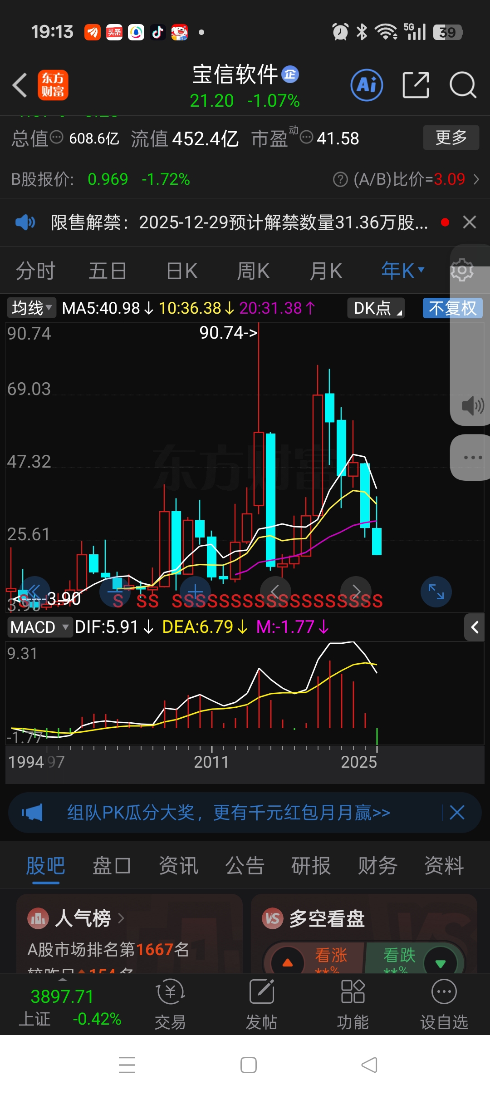Tap the voice broadcast speaker icon

(x=472, y=405)
